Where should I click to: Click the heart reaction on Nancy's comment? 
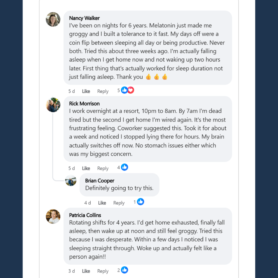click(131, 90)
